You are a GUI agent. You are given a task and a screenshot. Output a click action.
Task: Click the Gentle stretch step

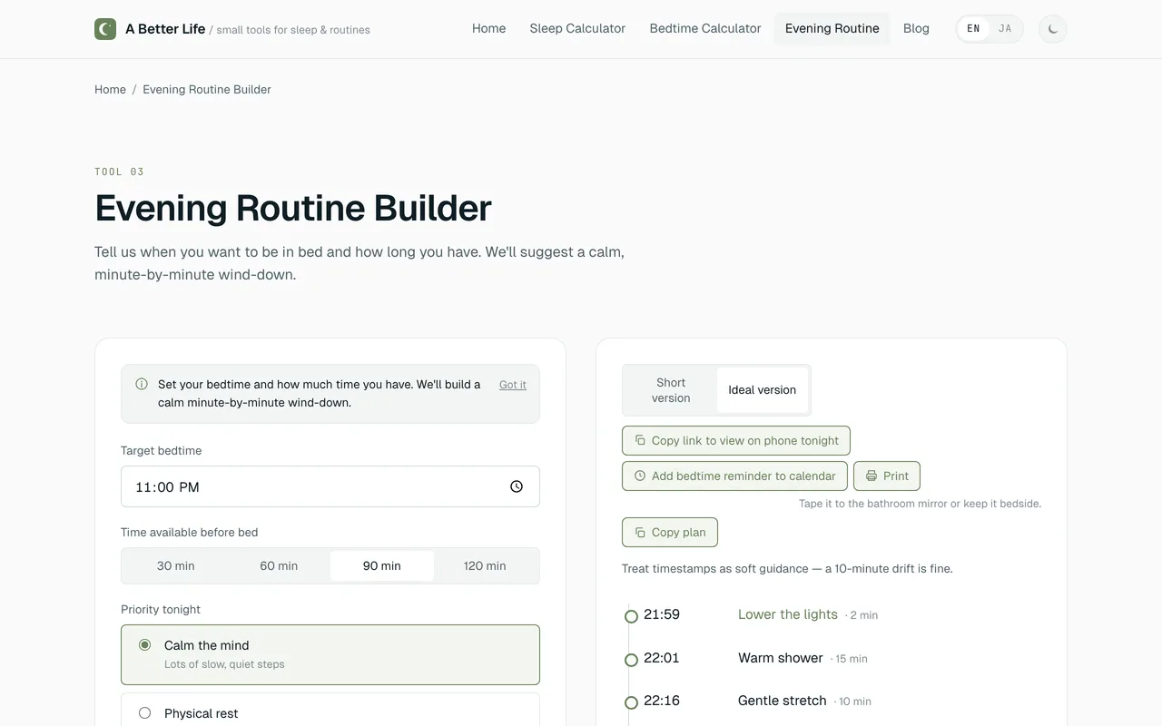[x=783, y=701]
